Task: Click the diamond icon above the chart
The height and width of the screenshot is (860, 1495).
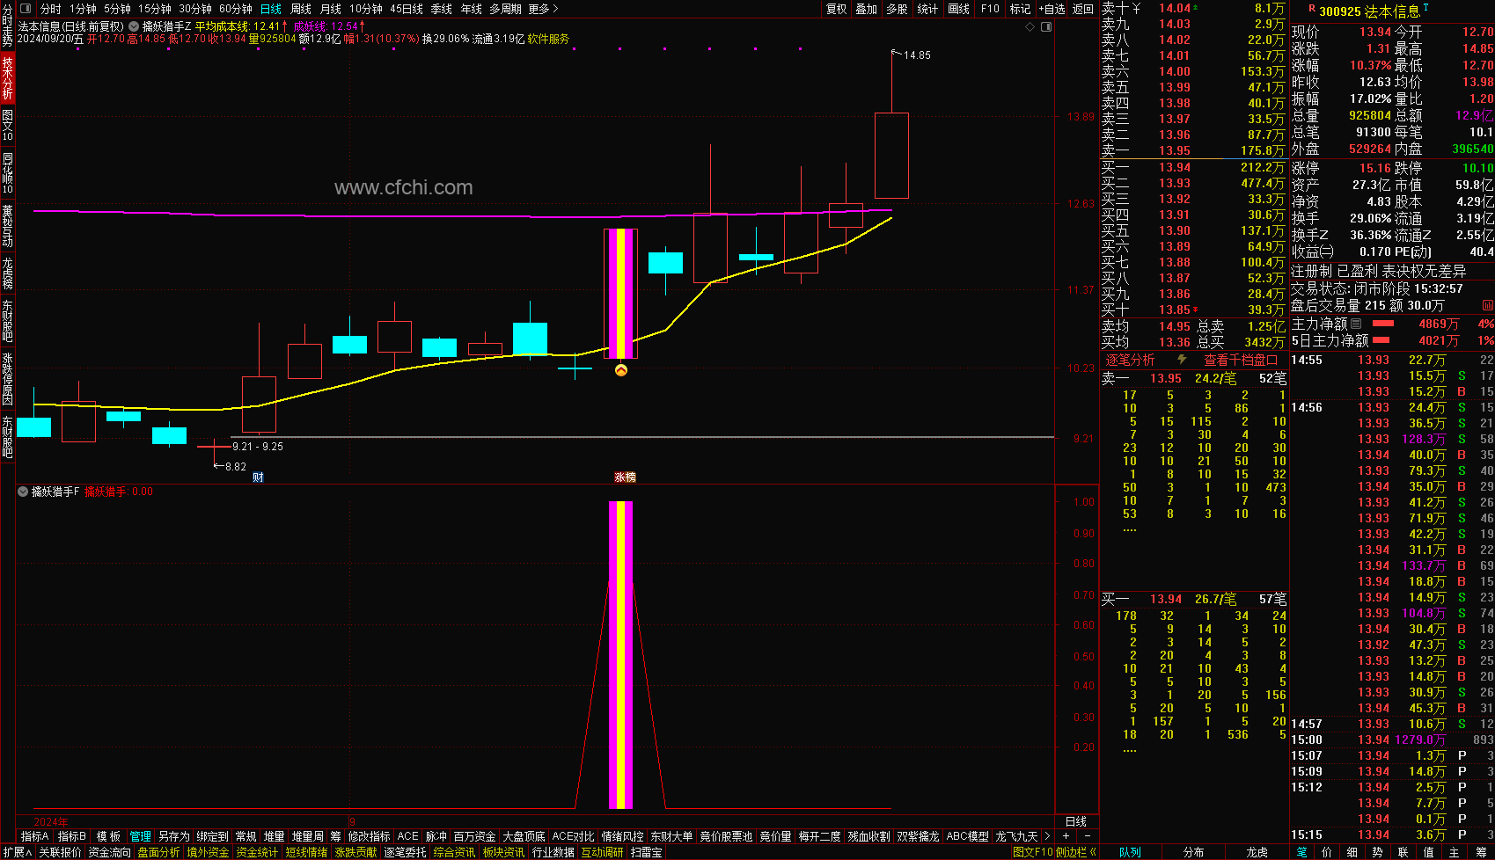Action: pos(1030,26)
